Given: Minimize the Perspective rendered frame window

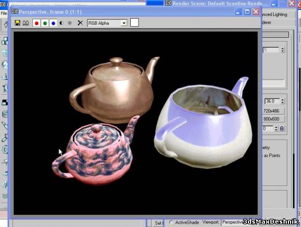Looking at the screenshot, I should (x=238, y=12).
